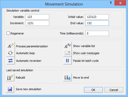Click the "Last saved simulation" group heading
This screenshot has width=128, height=97.
click(20, 70)
